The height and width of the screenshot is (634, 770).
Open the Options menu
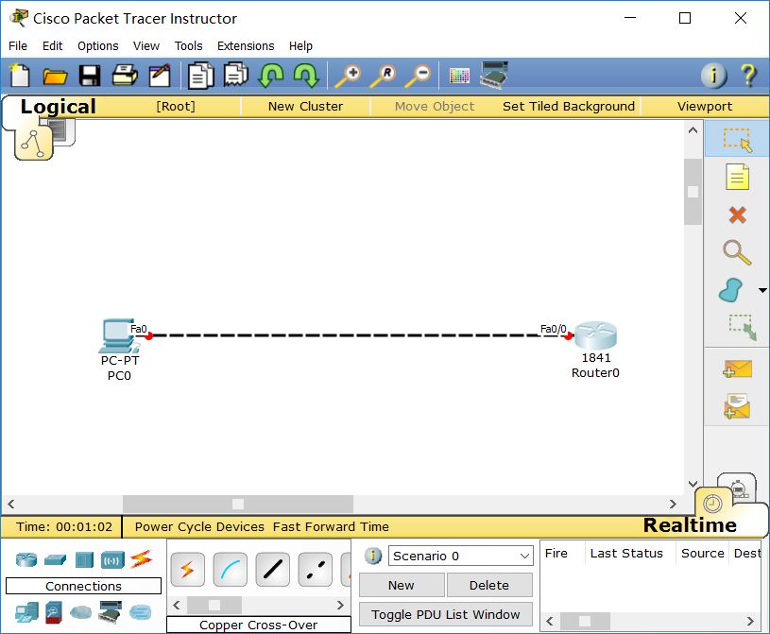click(x=97, y=46)
